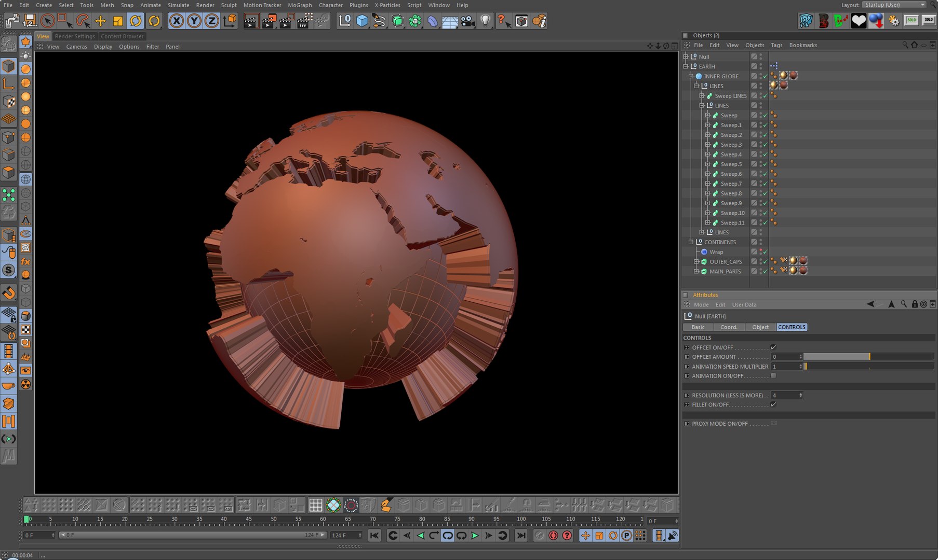Collapse the INNER GLOBE tree node
The height and width of the screenshot is (560, 938).
(691, 76)
